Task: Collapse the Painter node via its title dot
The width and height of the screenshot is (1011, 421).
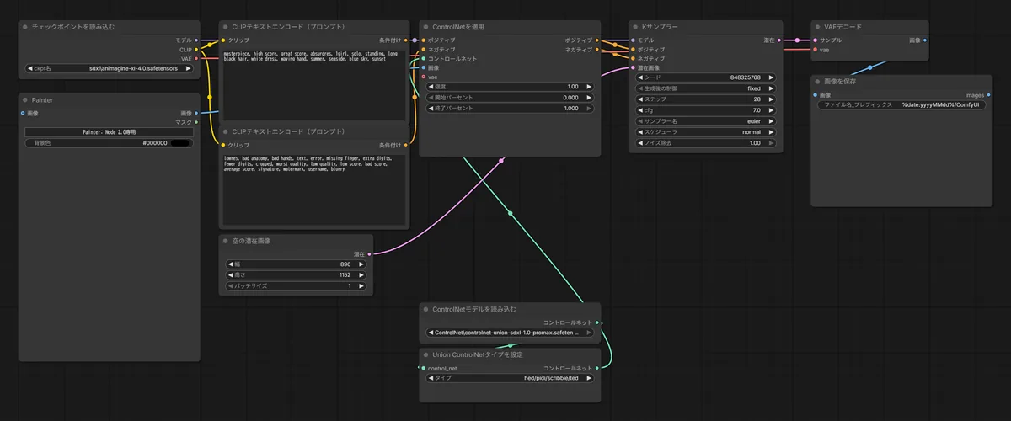Action: pyautogui.click(x=26, y=100)
